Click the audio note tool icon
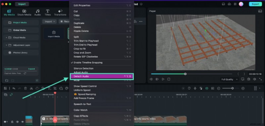Viewport: 265px width, 126px height. coord(37,88)
